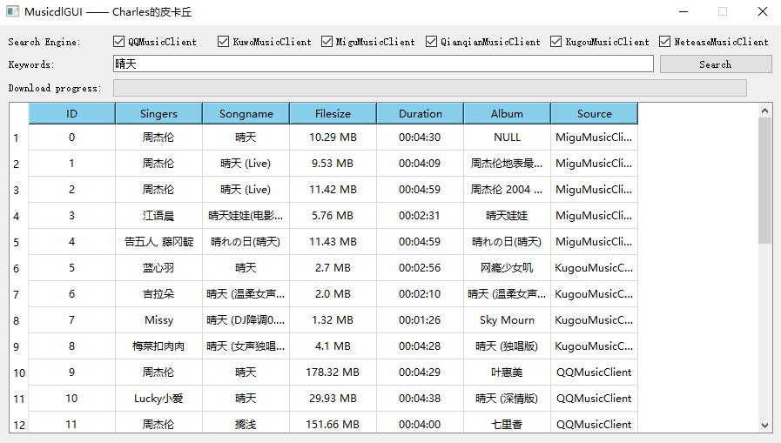Select row header number 1

point(19,138)
